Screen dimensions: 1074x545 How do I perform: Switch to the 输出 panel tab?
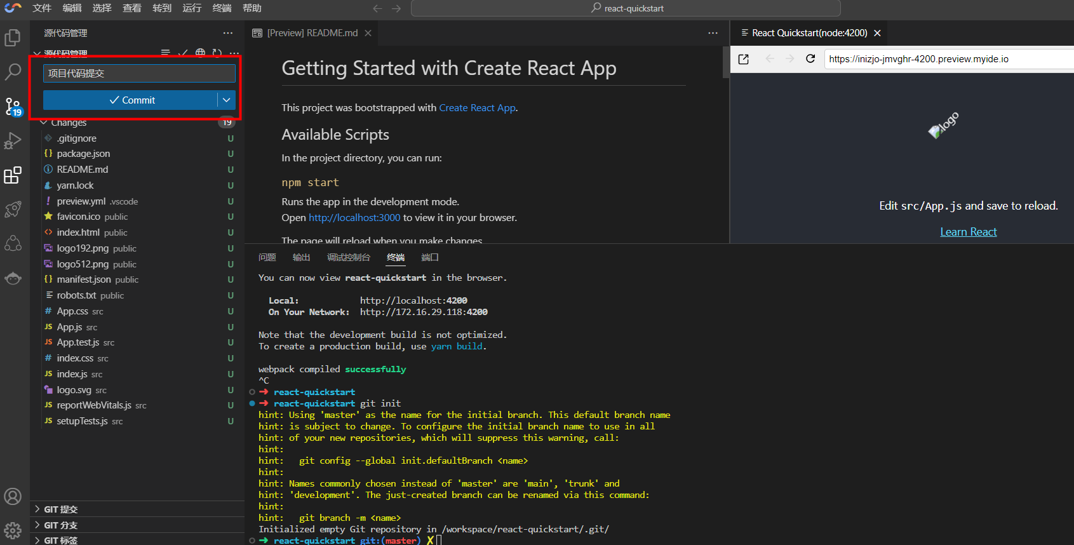301,257
